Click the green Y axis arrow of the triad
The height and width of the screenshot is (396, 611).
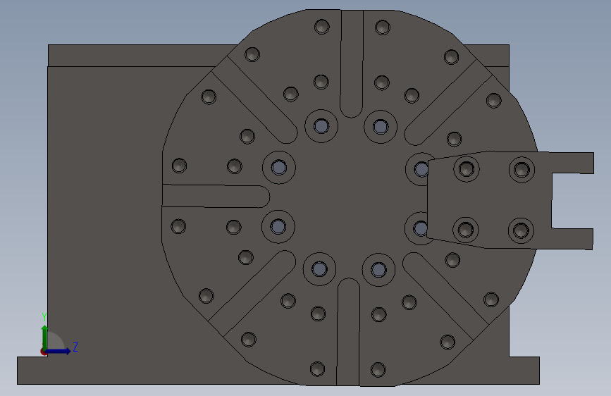click(x=45, y=338)
